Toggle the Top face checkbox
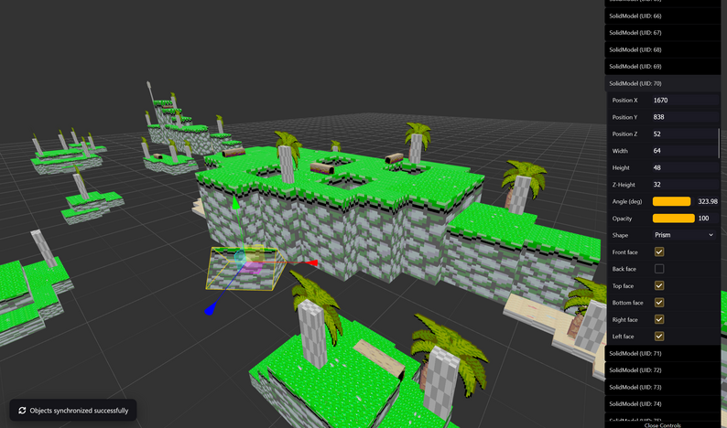Image resolution: width=727 pixels, height=428 pixels. coord(659,286)
